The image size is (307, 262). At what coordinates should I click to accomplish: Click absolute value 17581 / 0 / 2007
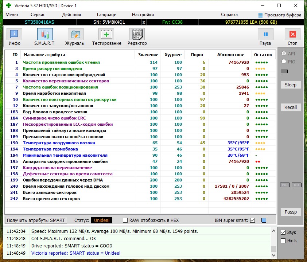pos(232,186)
